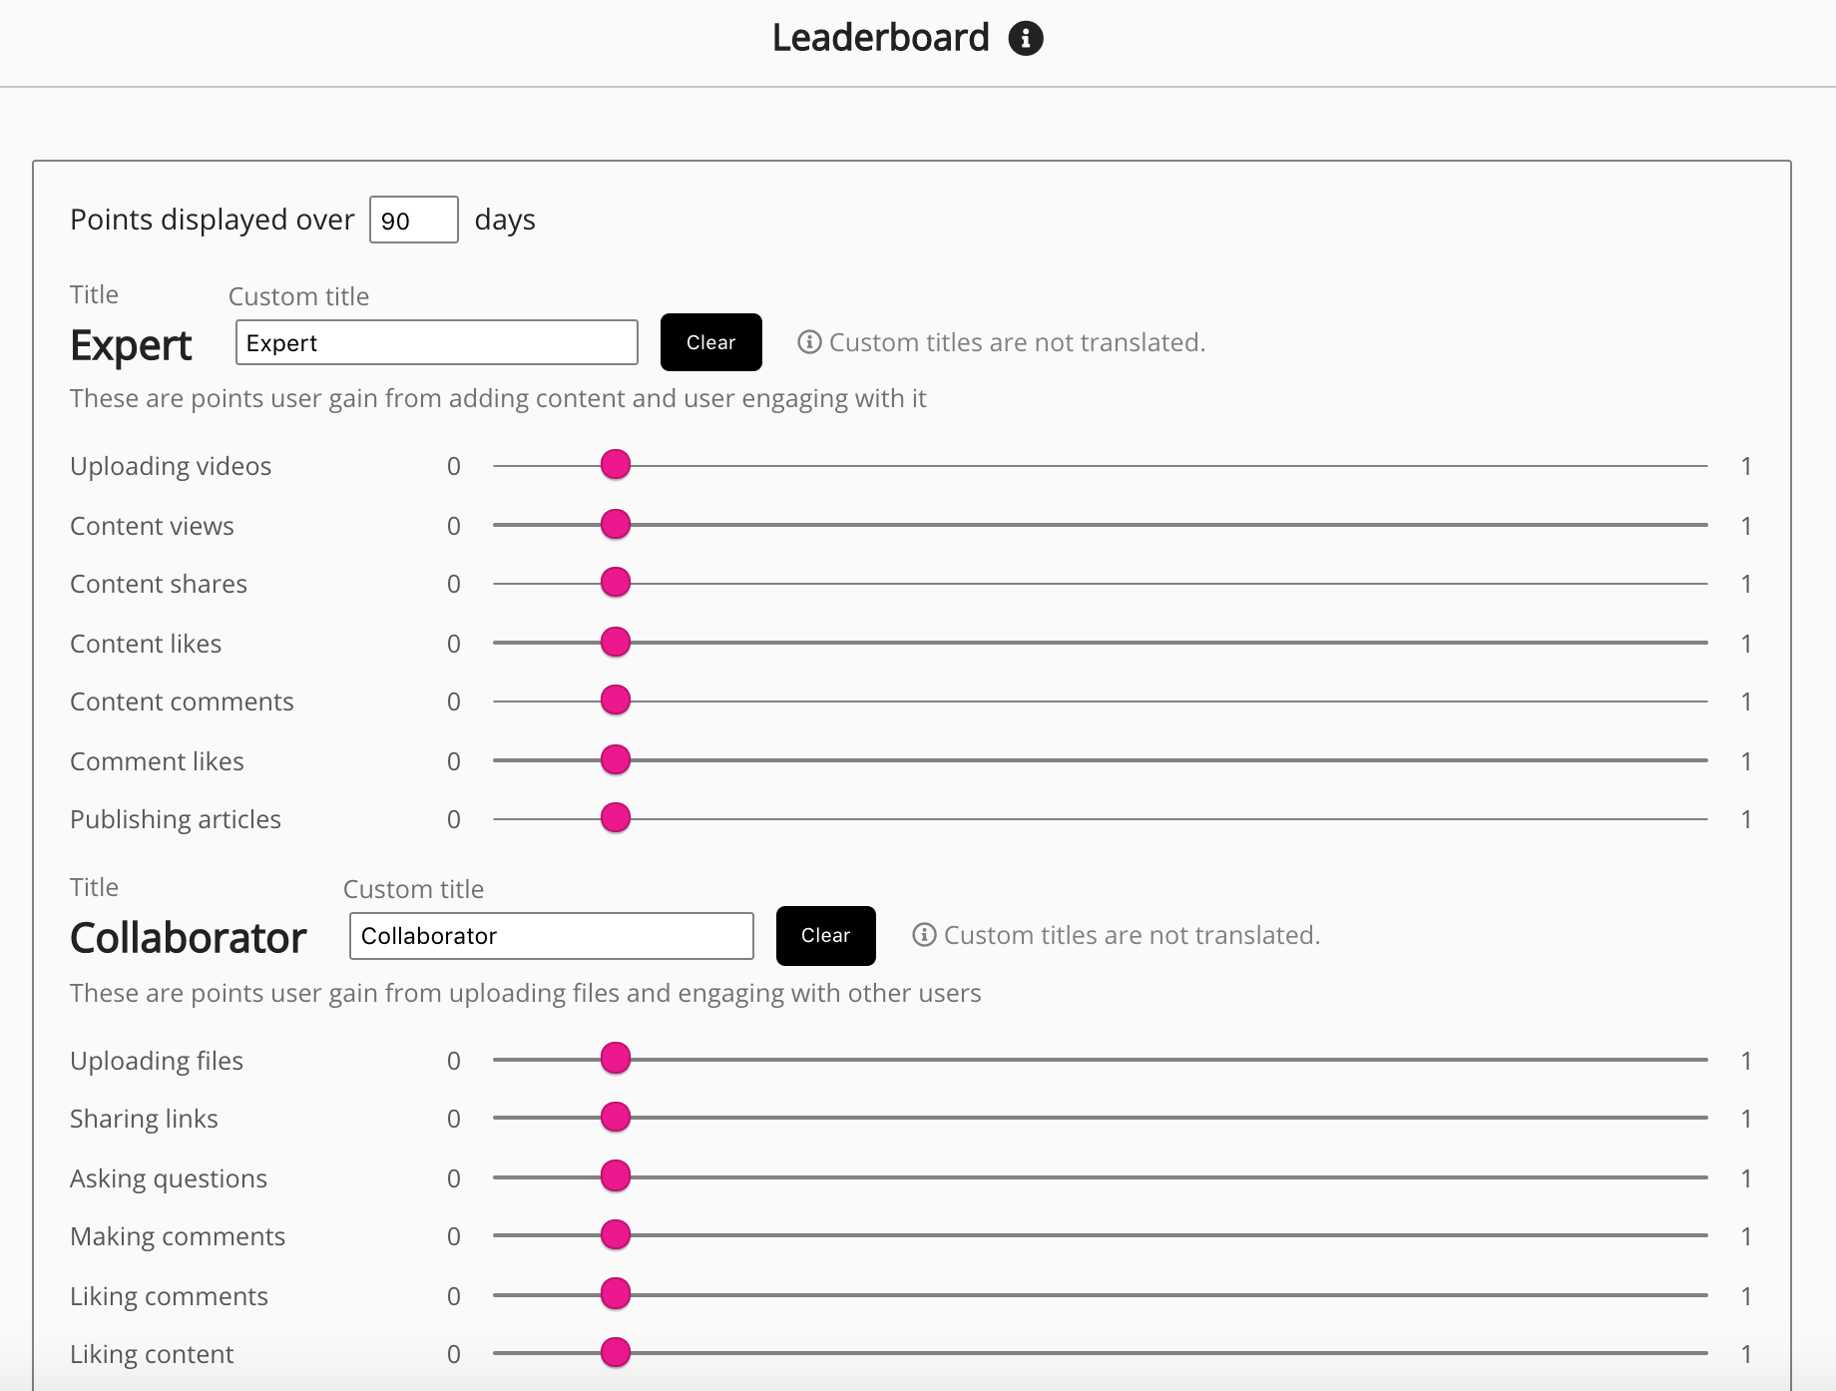Clear the Expert custom title

(710, 342)
